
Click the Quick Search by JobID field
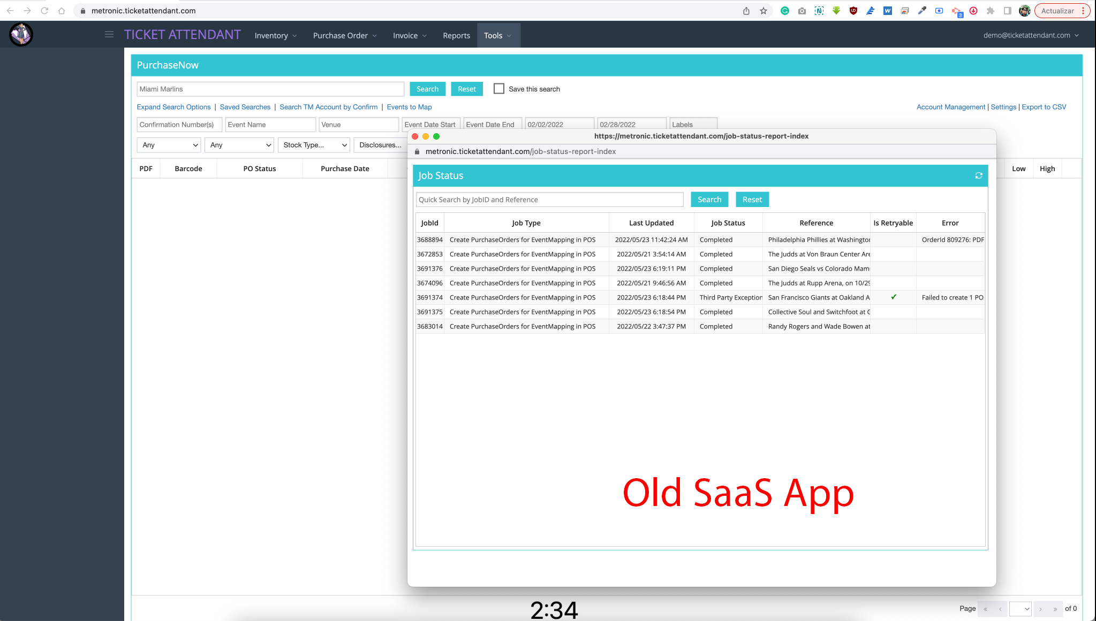click(549, 200)
